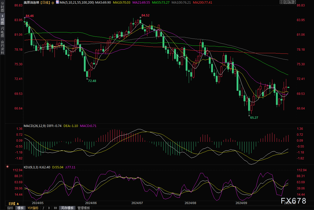Switch to 闪电图 in left sidebar
This screenshot has width=314, height=210.
[x=2, y=32]
